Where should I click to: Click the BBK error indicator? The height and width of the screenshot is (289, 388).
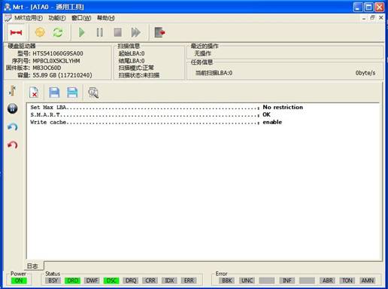227,281
